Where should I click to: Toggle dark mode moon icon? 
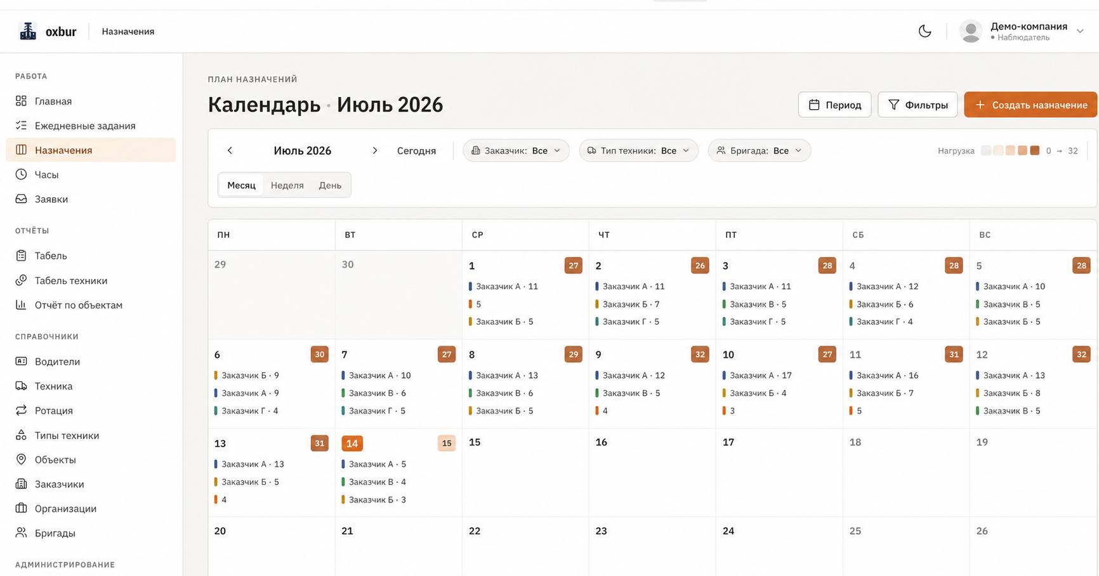point(925,31)
